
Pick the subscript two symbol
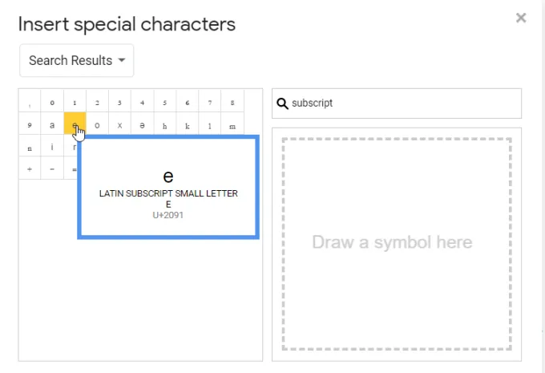pos(97,103)
